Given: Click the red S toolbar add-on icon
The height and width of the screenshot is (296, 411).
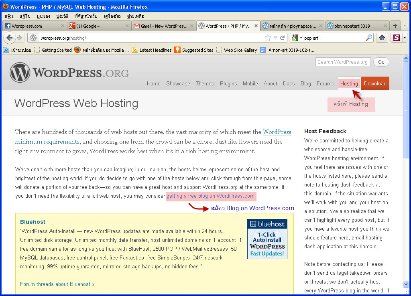Looking at the screenshot, I should 396,38.
